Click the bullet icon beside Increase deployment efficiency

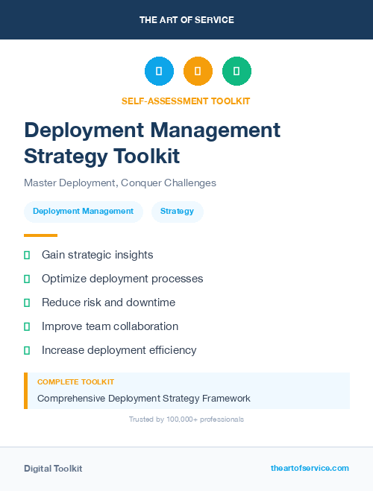pyautogui.click(x=27, y=350)
